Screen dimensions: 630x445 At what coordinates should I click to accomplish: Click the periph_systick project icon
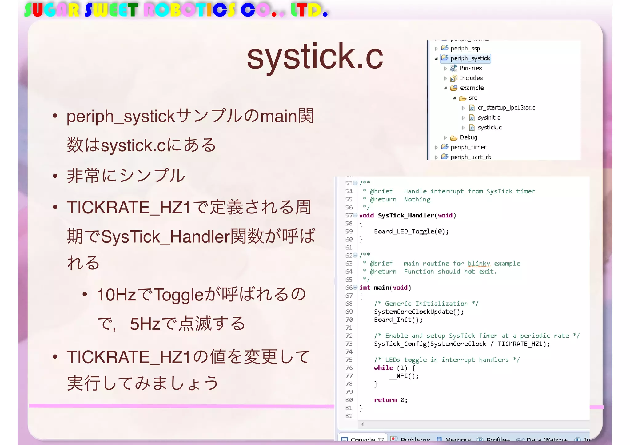[x=445, y=58]
